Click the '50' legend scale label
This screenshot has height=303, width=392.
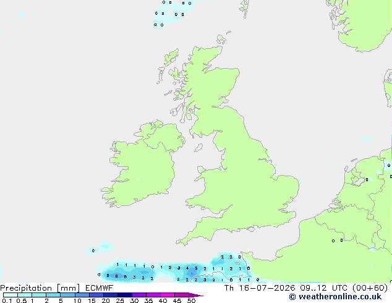click(x=191, y=301)
